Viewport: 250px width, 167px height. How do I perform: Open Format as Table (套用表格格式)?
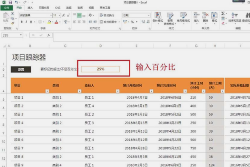170,18
